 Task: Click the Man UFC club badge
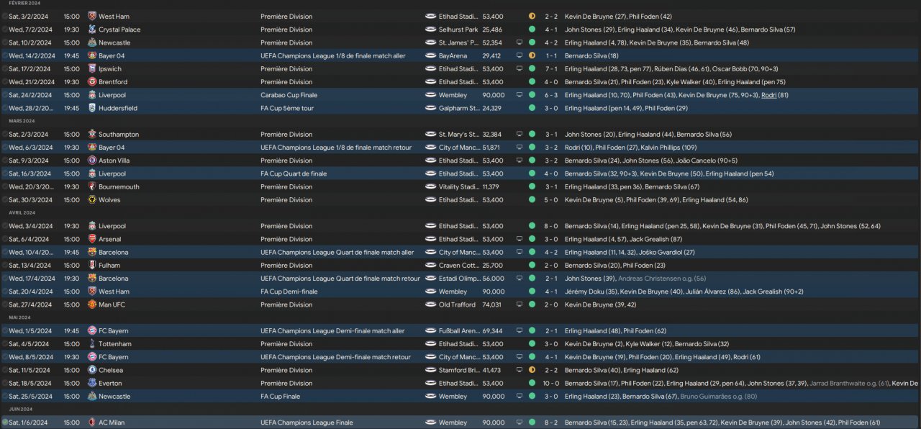[x=91, y=304]
